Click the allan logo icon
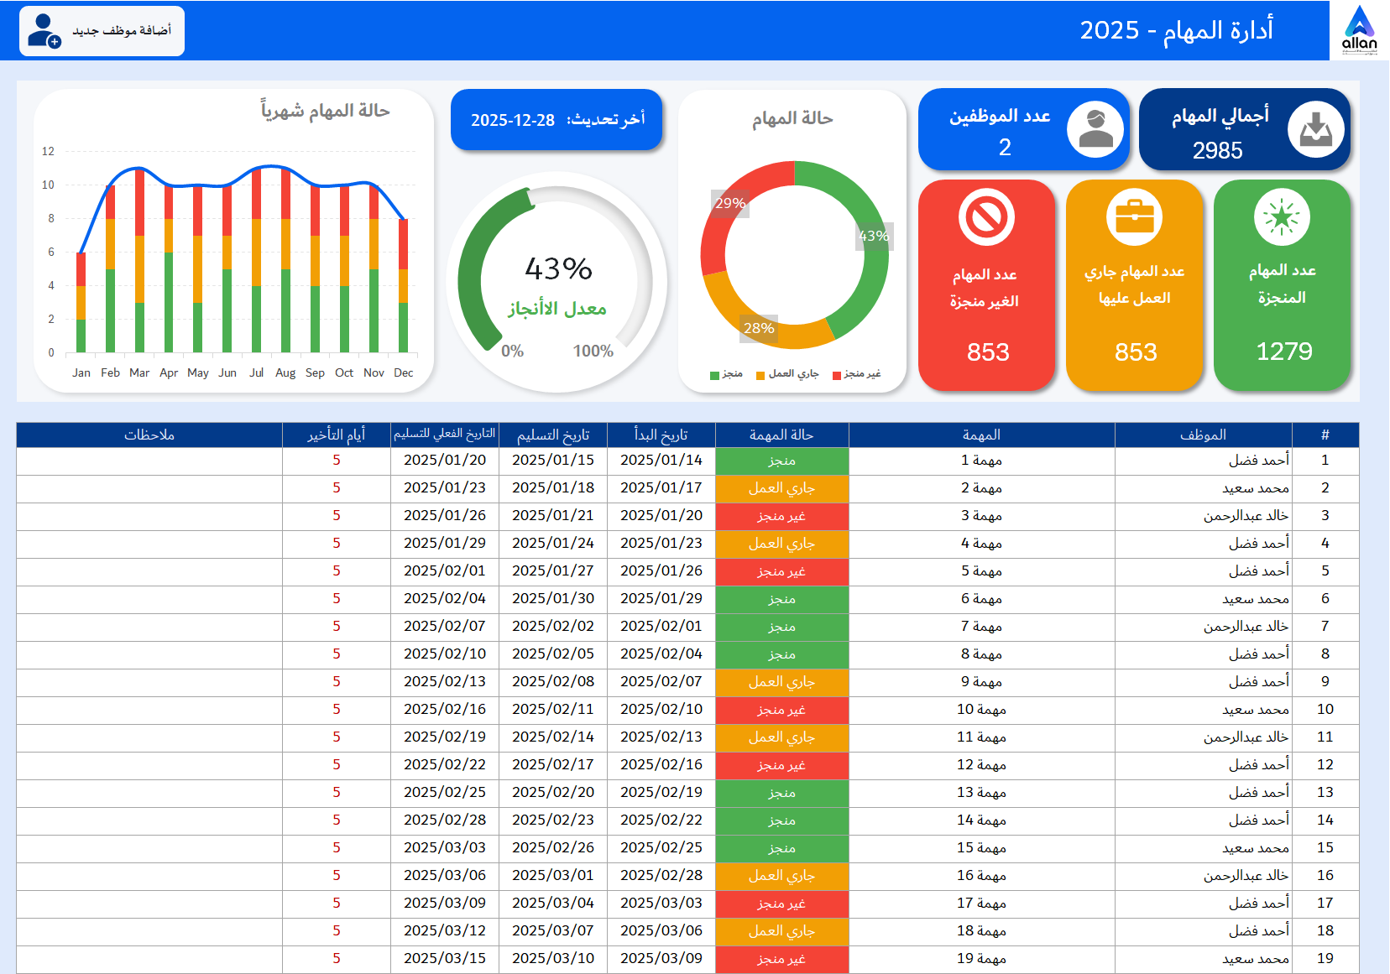The width and height of the screenshot is (1390, 974). 1359,30
